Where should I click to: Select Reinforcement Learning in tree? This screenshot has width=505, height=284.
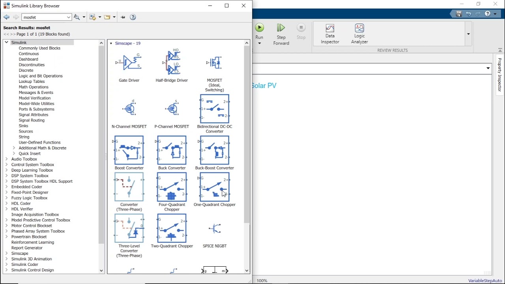[33, 242]
